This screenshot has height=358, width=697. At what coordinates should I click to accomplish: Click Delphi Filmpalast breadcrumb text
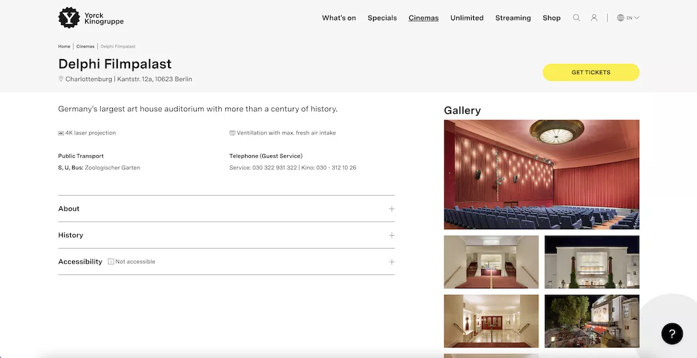click(118, 47)
